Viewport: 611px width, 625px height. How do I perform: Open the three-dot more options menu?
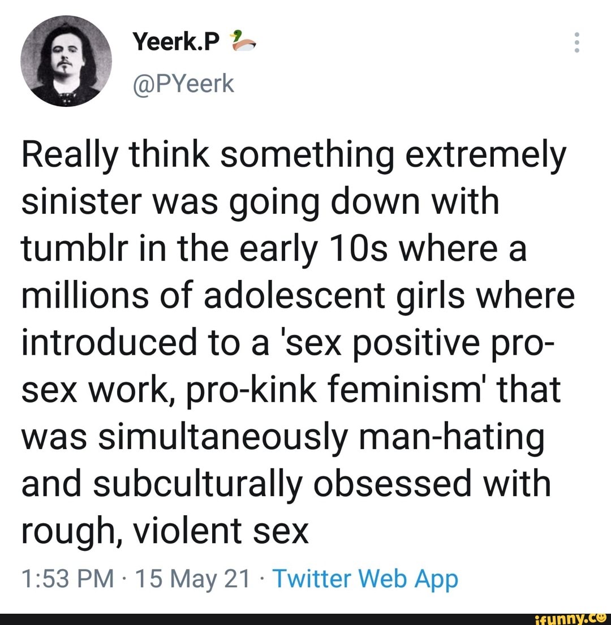(576, 42)
